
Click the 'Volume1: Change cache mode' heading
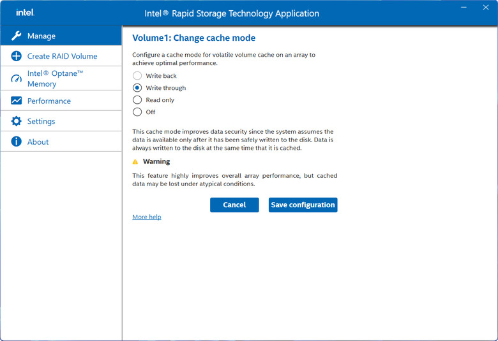click(193, 38)
